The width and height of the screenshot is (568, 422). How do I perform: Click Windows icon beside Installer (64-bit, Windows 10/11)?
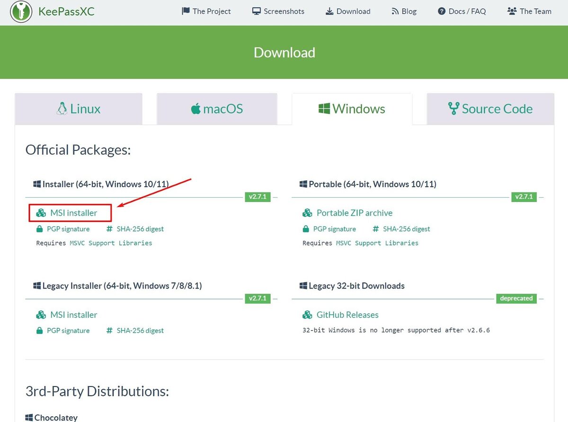point(37,184)
